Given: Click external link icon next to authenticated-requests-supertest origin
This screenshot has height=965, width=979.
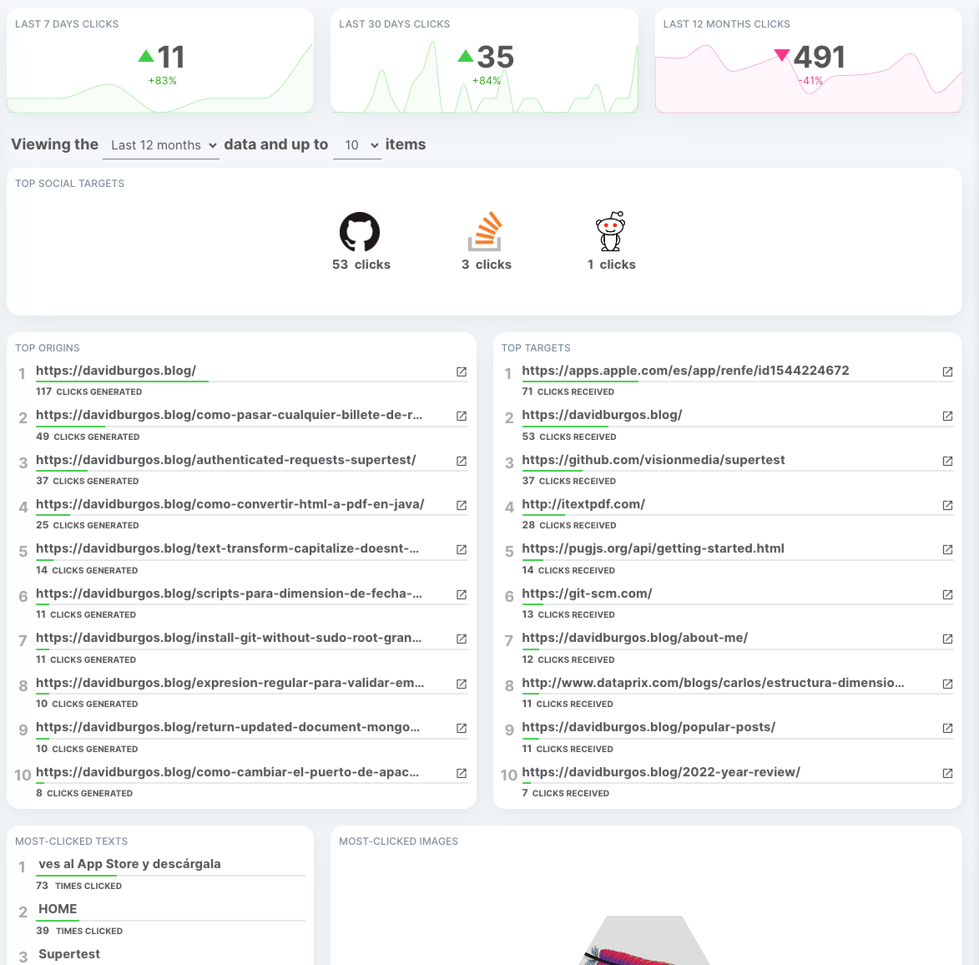Looking at the screenshot, I should click(462, 460).
